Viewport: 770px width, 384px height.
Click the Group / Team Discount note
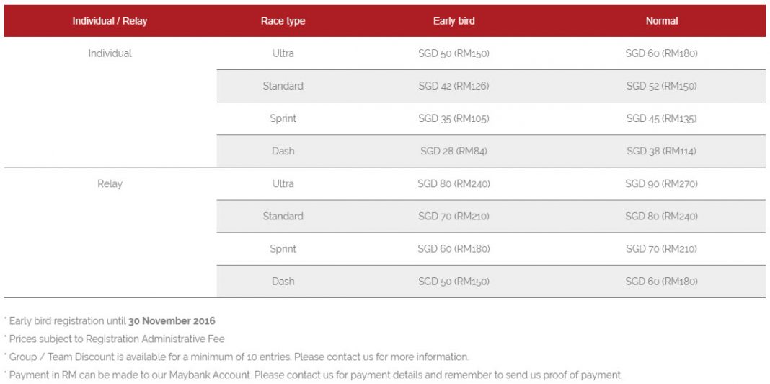click(x=236, y=357)
